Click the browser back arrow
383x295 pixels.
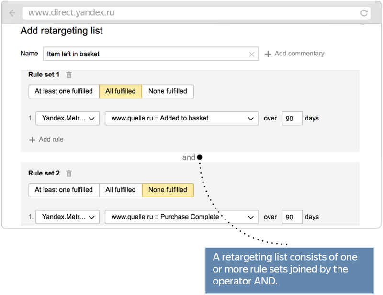(x=12, y=13)
